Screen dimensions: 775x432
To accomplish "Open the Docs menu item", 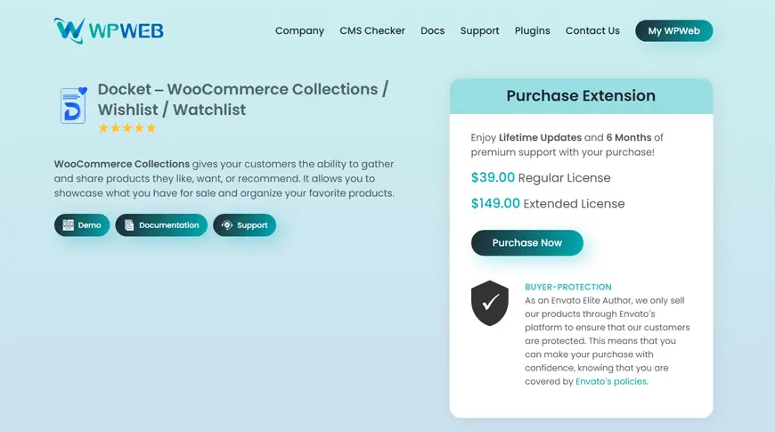I will tap(432, 30).
